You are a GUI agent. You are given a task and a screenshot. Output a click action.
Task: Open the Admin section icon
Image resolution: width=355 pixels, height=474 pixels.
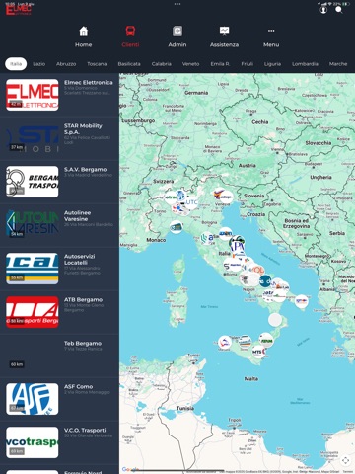tap(177, 31)
